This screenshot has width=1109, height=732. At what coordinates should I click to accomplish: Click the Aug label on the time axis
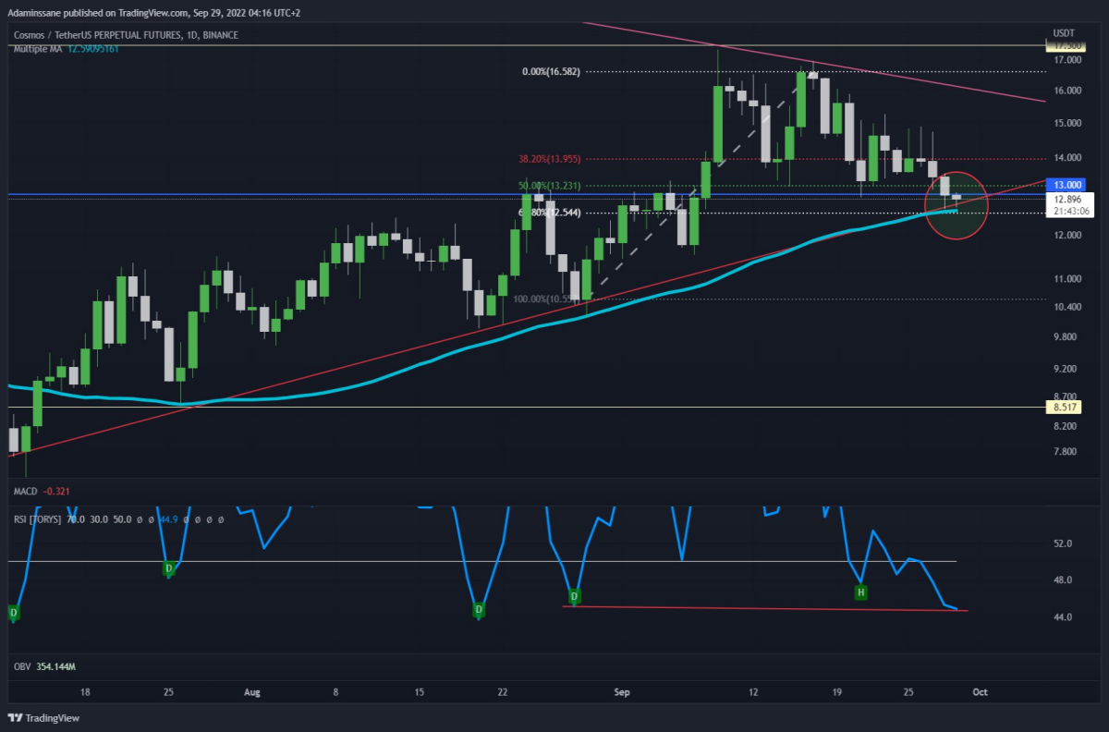252,691
